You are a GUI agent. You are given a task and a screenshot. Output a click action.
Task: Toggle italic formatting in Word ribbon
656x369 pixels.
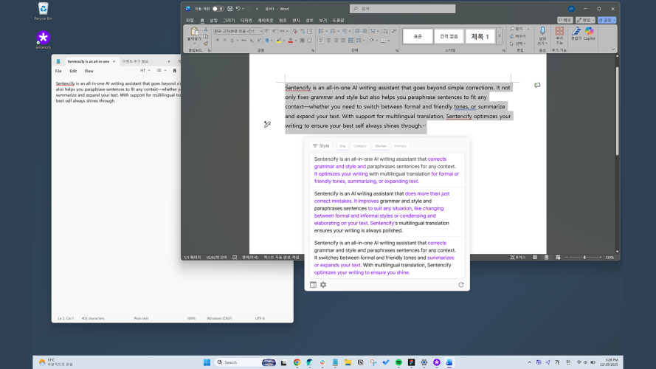(x=224, y=41)
